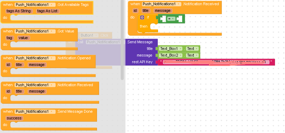Screen dimensions: 285x133
Task: Select 'message' parameter in workspace Notification Received
Action: point(163,11)
